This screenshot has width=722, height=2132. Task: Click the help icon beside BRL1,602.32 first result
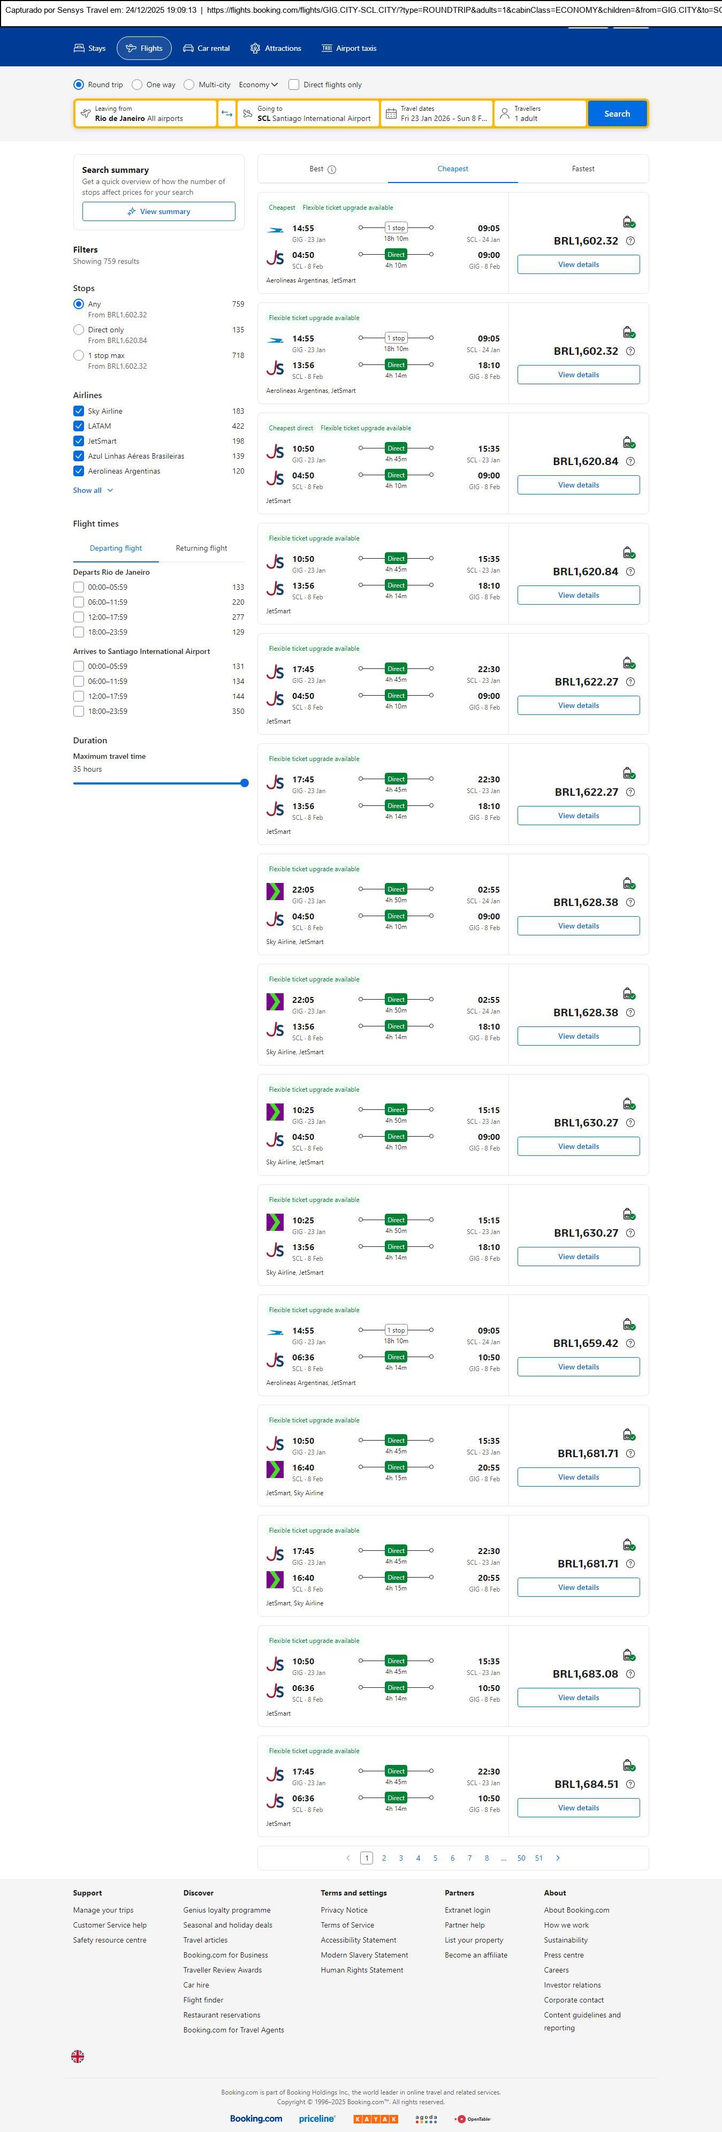click(630, 241)
